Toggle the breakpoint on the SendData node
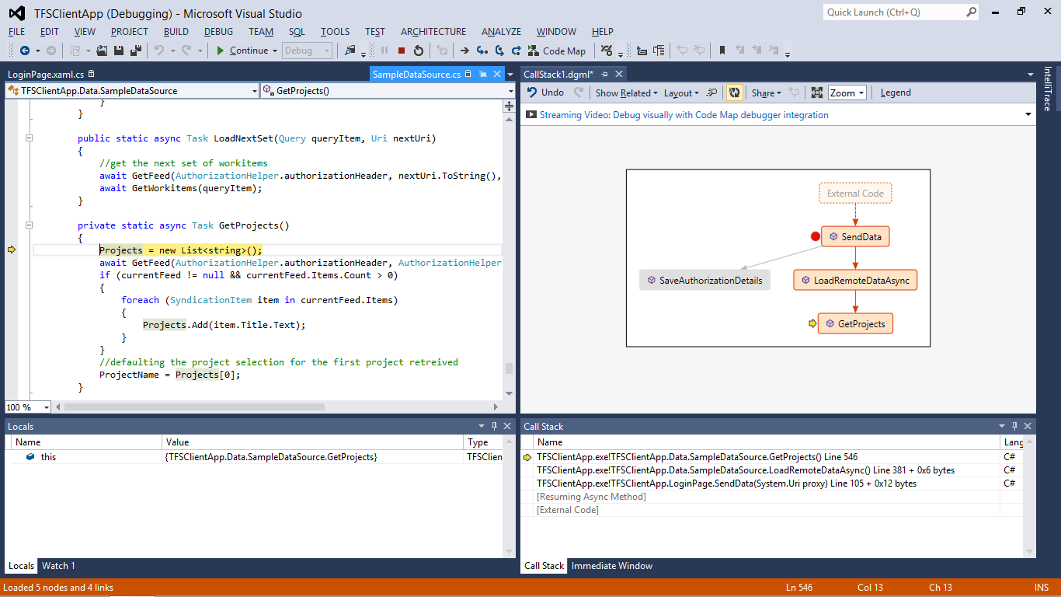Screen dimensions: 1061x597 coord(815,236)
